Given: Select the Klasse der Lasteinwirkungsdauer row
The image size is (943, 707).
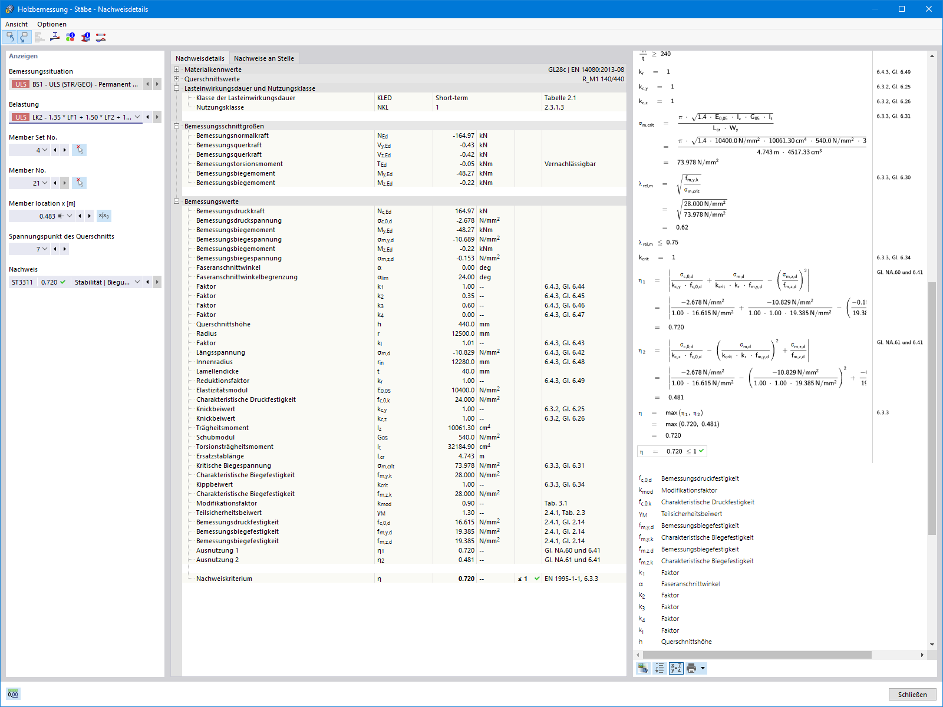Looking at the screenshot, I should (x=404, y=98).
